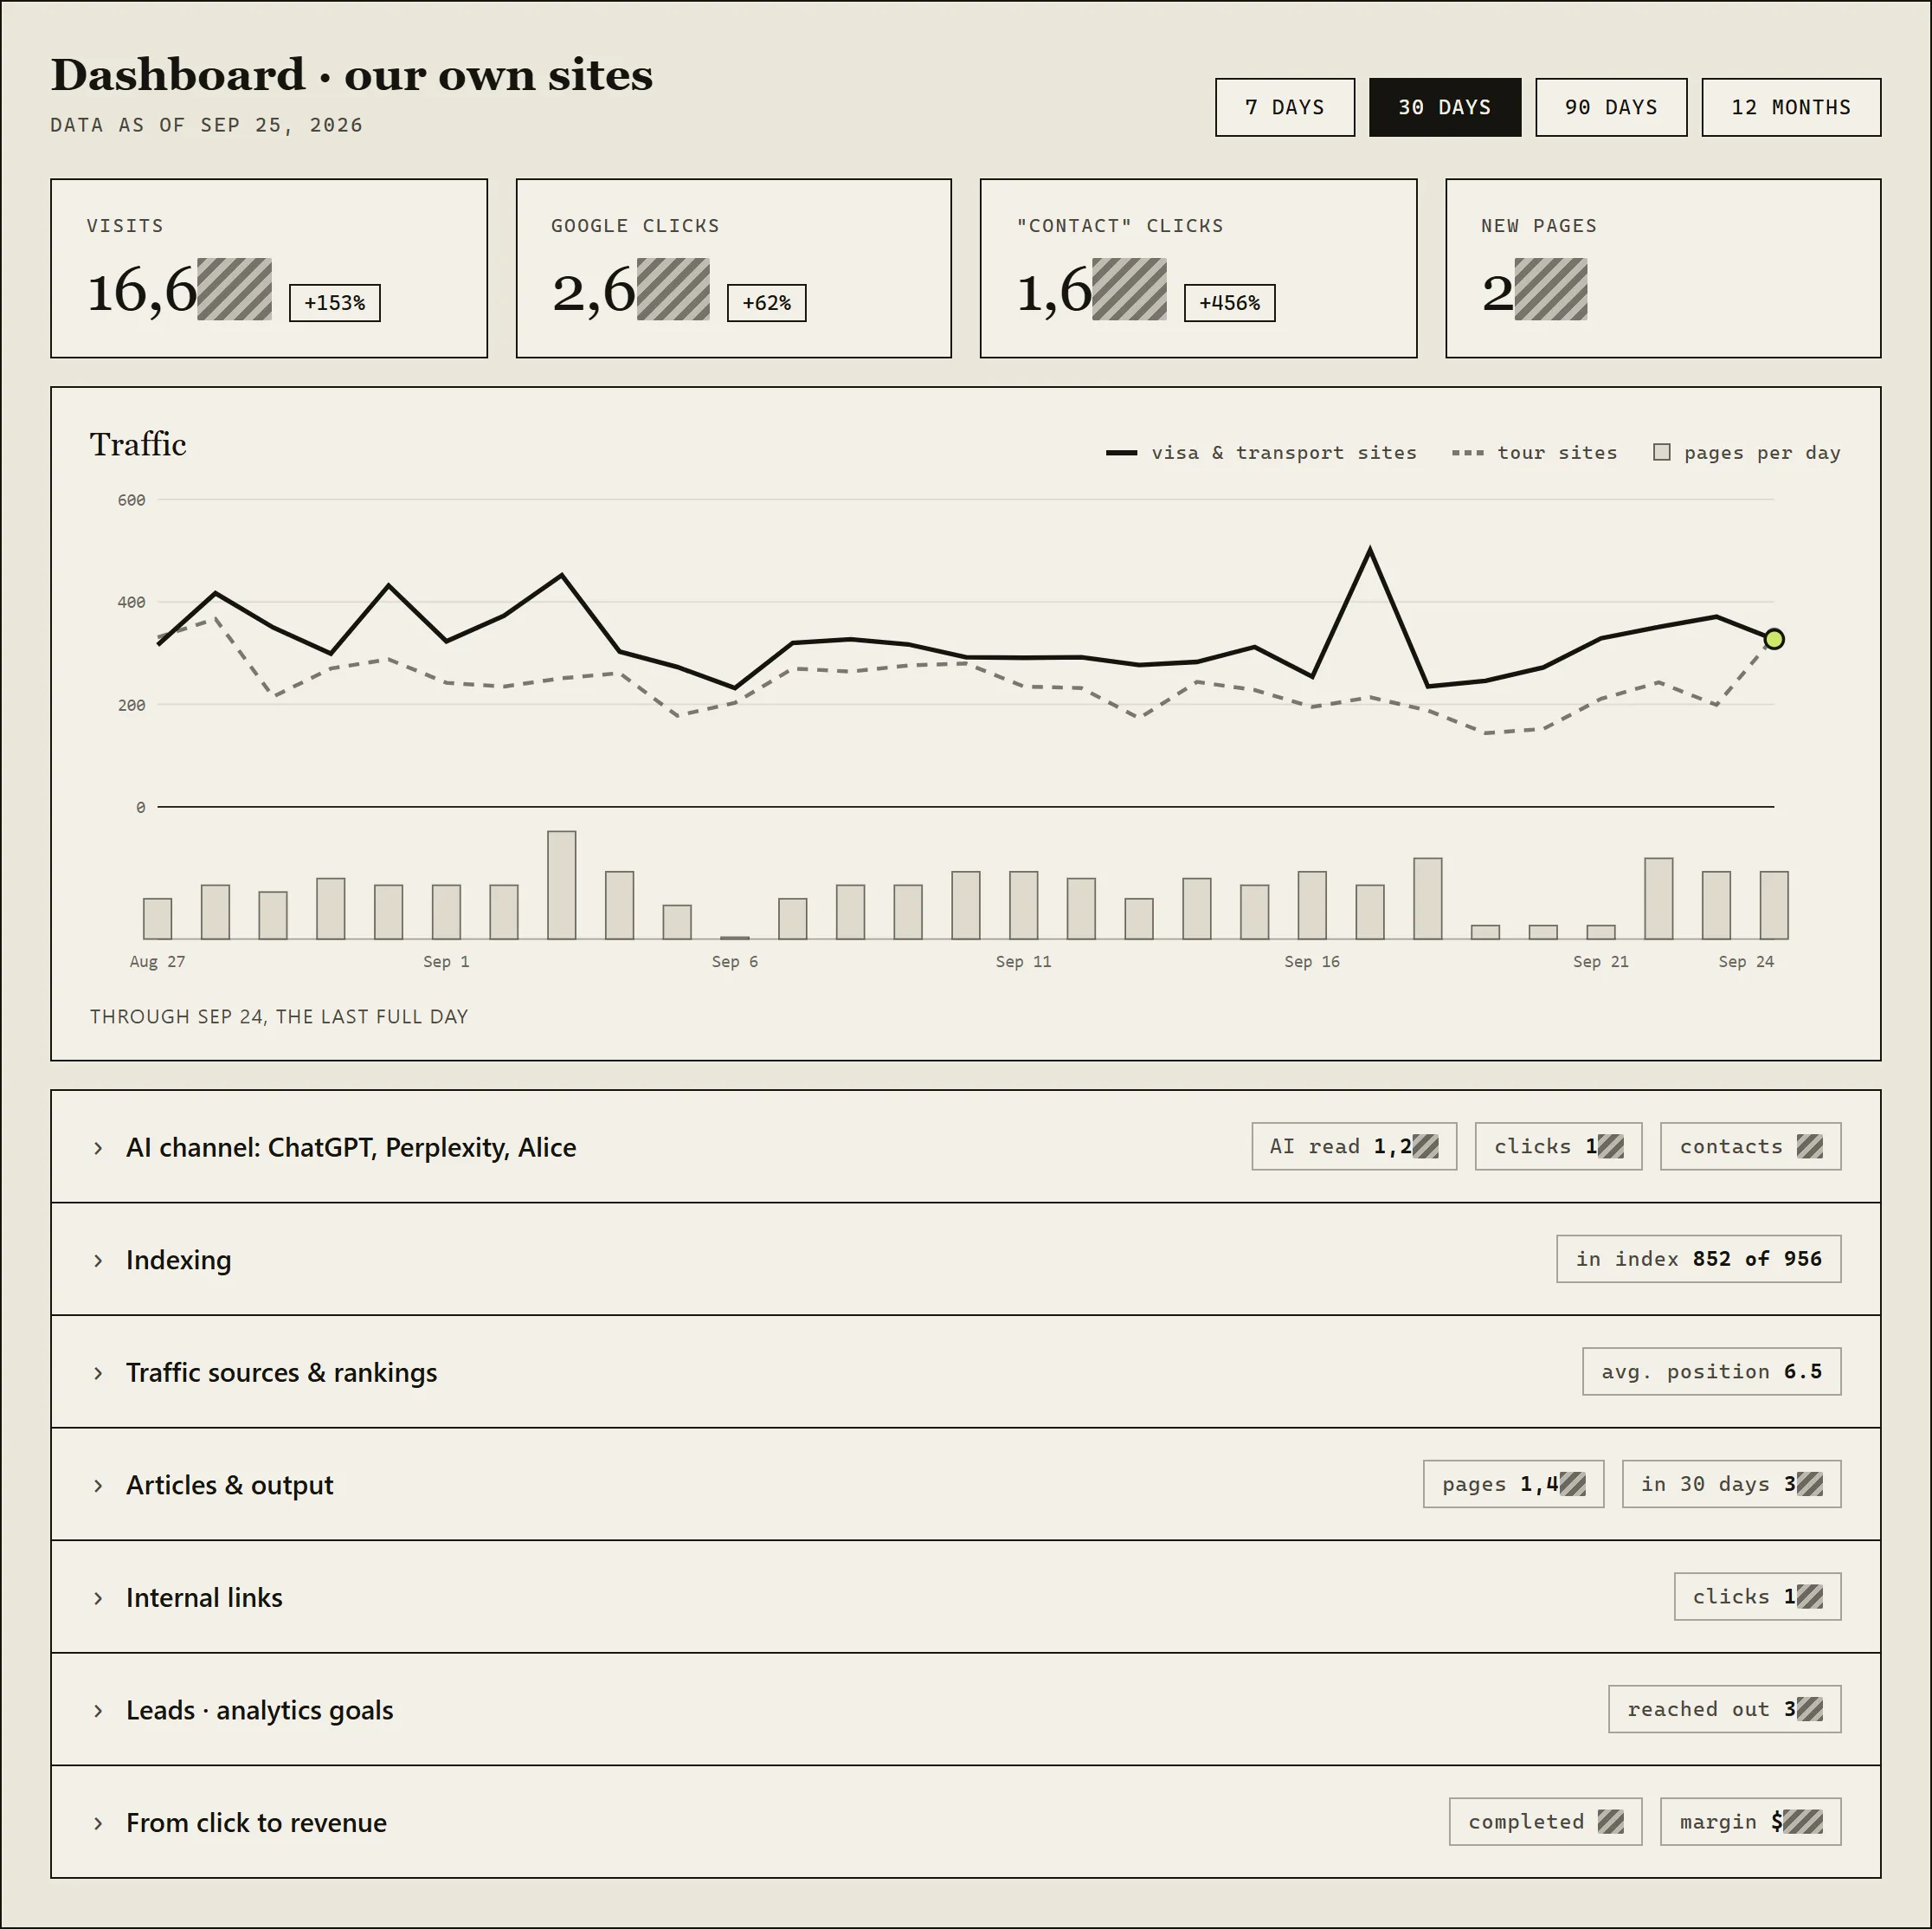This screenshot has width=1932, height=1929.
Task: Click the +456% contact clicks badge
Action: (1229, 302)
